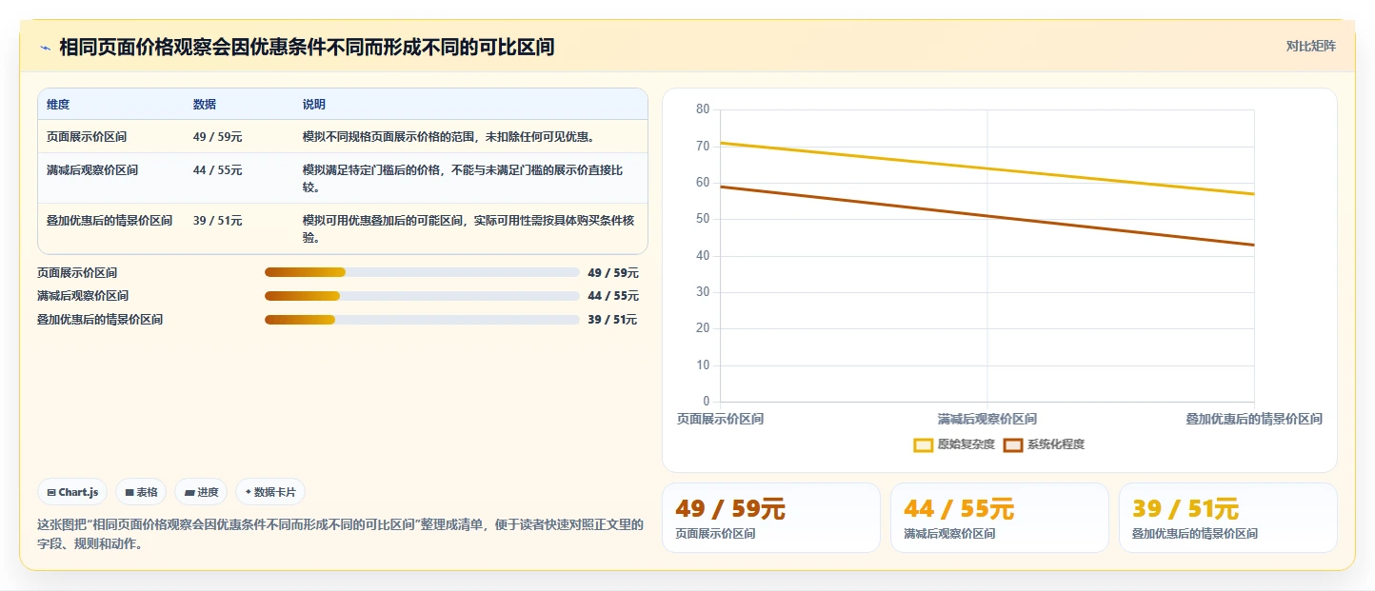Click table cell 页面展示价区间
The width and height of the screenshot is (1375, 591).
point(87,136)
